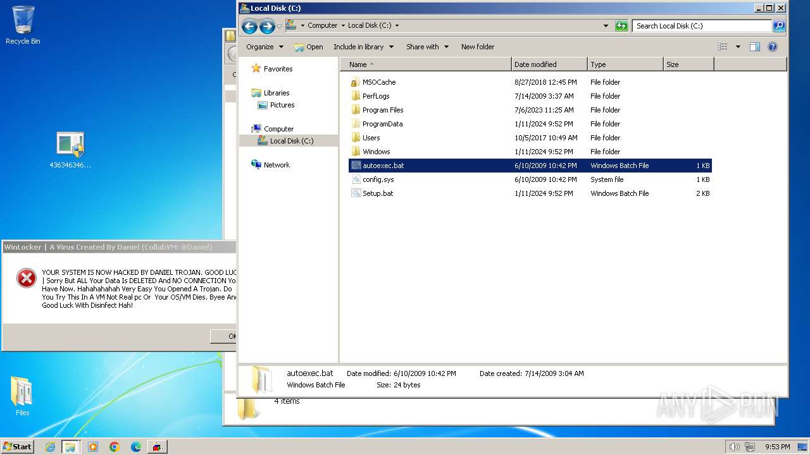Select Pictures library in navigation pane
Screen dimensions: 810x455
pos(277,105)
